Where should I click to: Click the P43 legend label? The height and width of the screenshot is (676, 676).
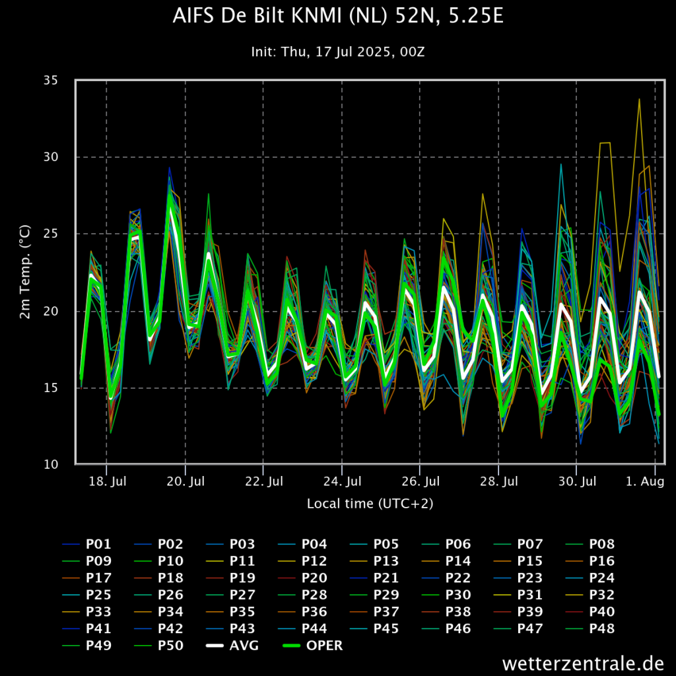[x=242, y=628]
